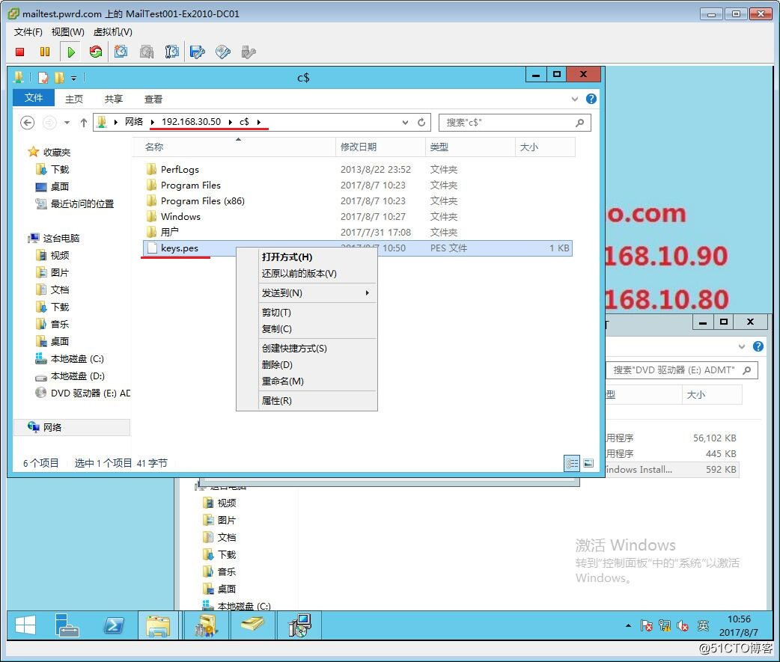
Task: Open Server Manager from taskbar
Action: pyautogui.click(x=67, y=625)
